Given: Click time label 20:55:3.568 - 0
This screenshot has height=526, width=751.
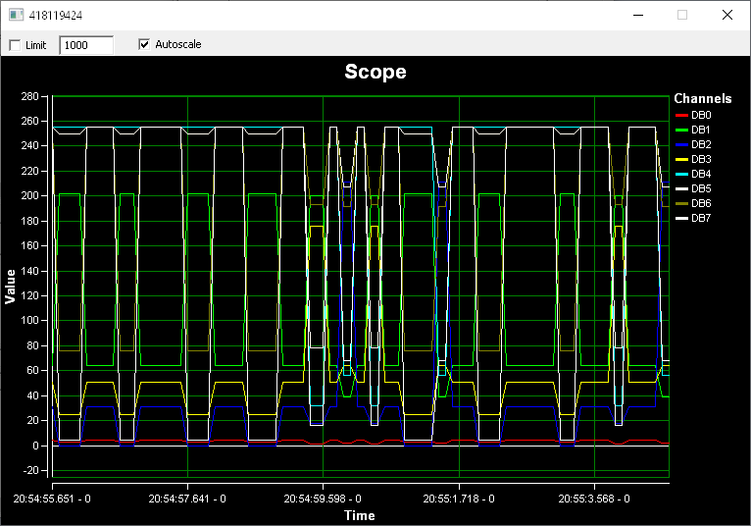Looking at the screenshot, I should pos(594,500).
